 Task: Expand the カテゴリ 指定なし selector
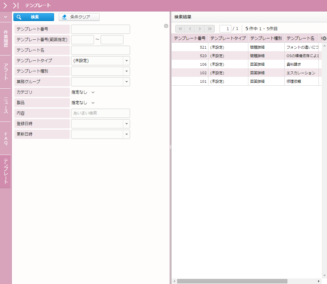(x=83, y=92)
